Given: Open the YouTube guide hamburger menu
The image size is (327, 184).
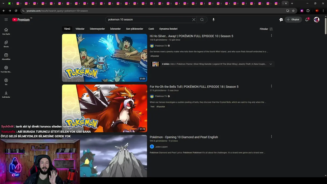Looking at the screenshot, I should 6,19.
